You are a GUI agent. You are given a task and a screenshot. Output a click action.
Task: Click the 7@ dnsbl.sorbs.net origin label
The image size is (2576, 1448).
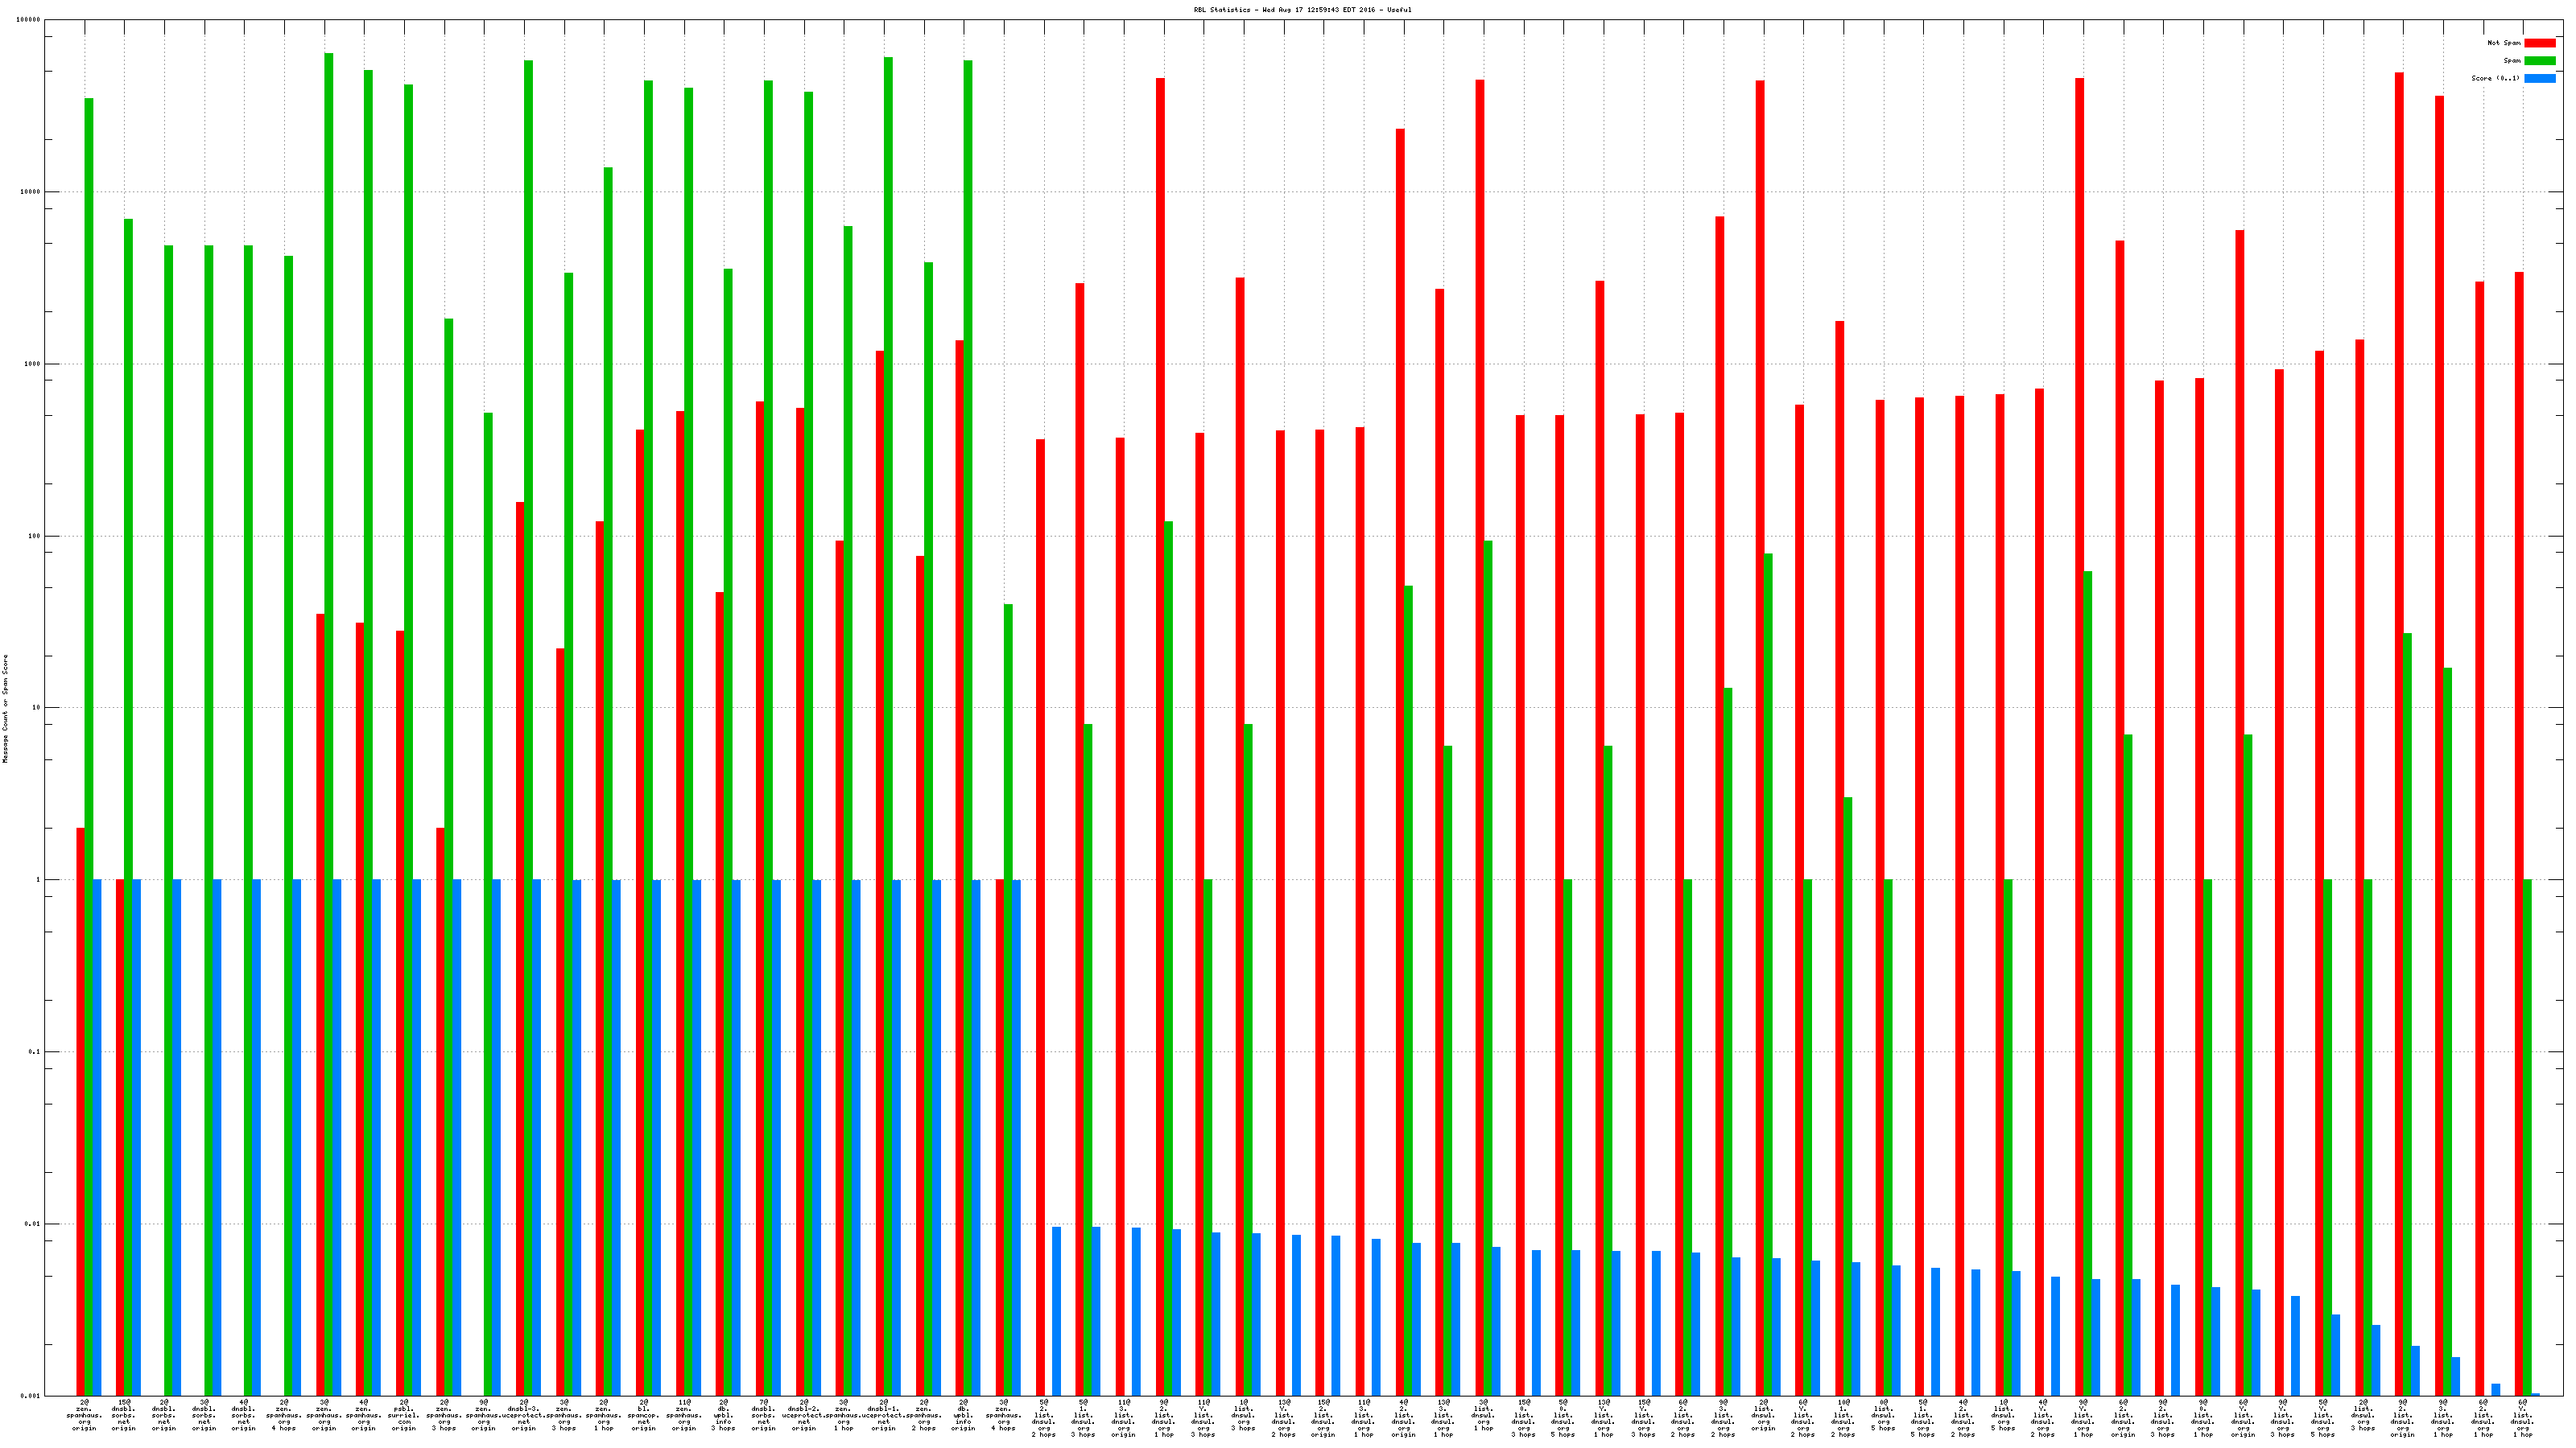tap(764, 1416)
